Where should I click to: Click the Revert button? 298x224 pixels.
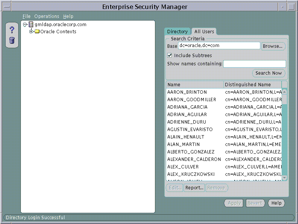[x=255, y=203]
